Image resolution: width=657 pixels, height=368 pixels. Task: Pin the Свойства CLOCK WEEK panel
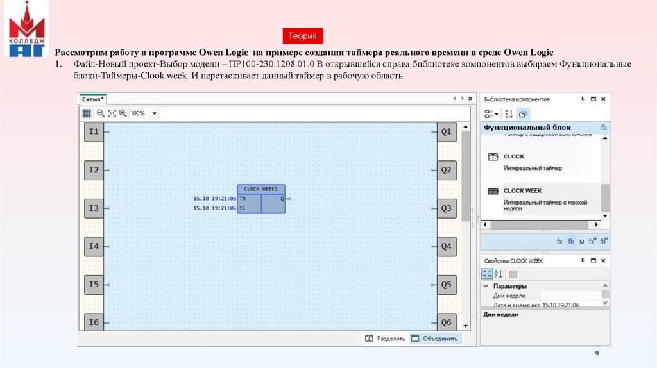[583, 261]
